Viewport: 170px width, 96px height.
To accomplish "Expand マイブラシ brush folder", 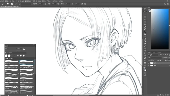I will coord(5,59).
